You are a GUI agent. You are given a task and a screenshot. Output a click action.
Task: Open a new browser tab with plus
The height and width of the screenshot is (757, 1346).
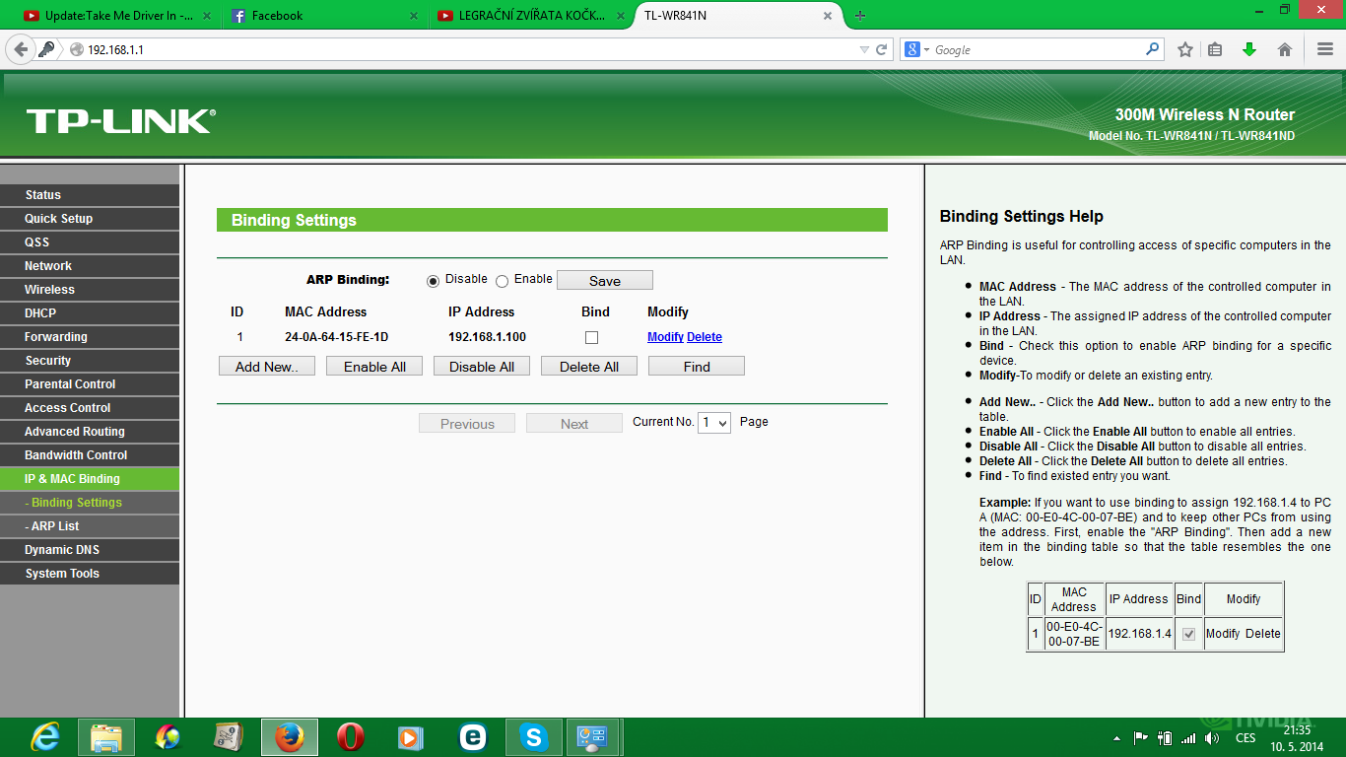click(860, 16)
